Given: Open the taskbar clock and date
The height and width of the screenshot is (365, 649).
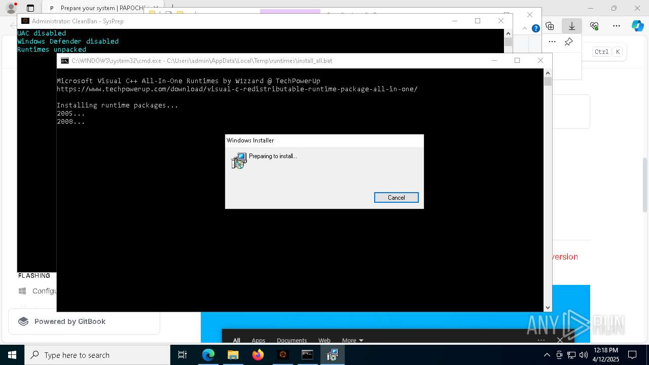Looking at the screenshot, I should (605, 355).
